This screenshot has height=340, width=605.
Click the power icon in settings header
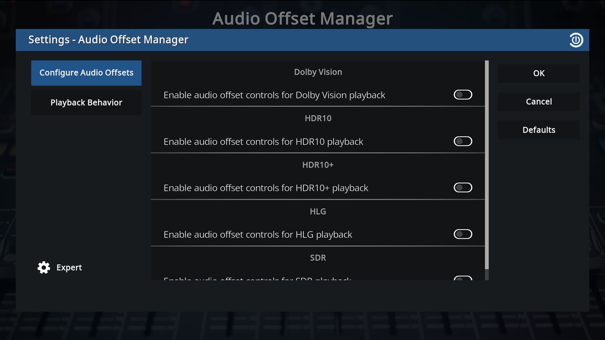[x=576, y=40]
